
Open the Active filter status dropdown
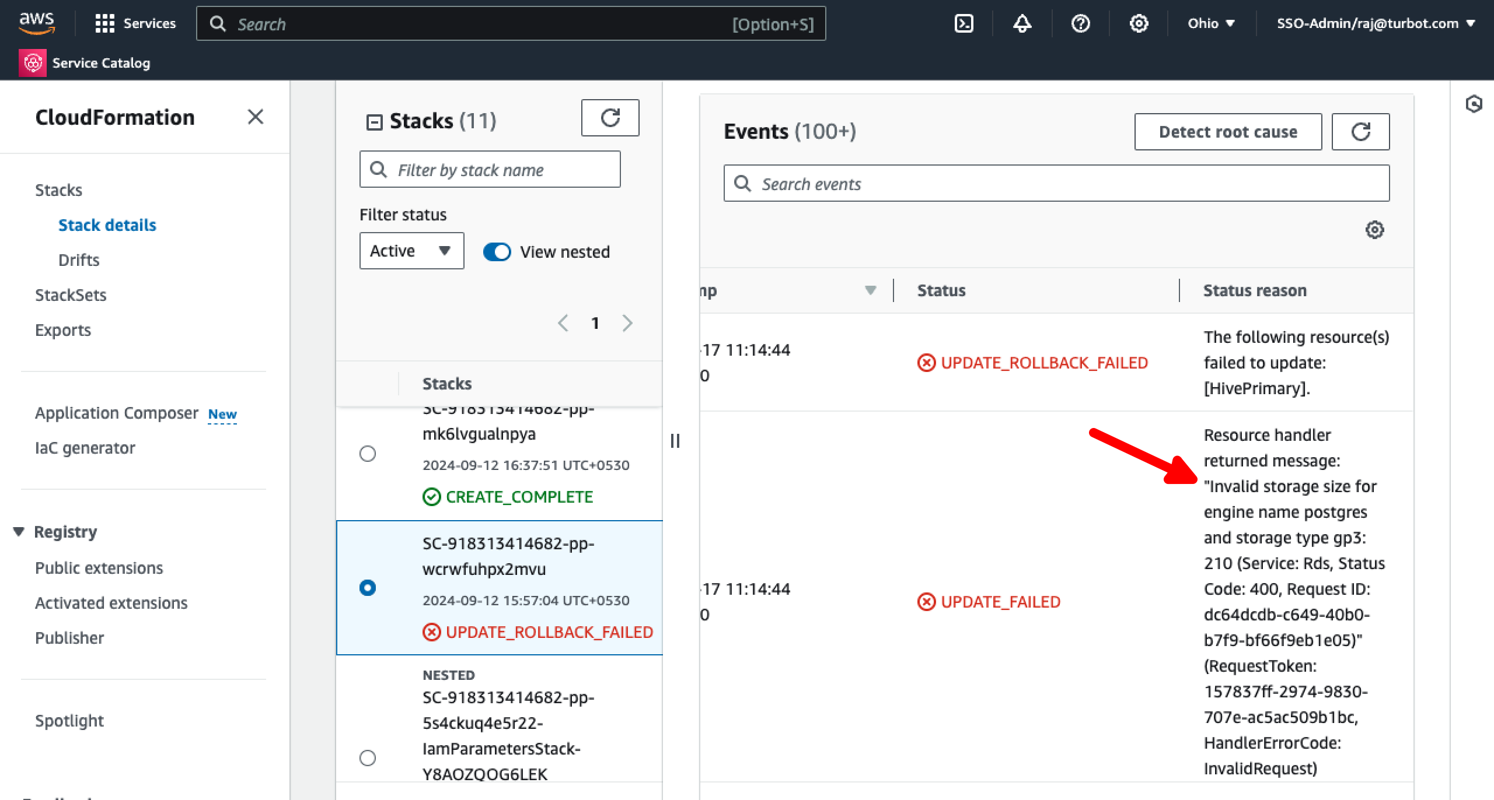411,251
